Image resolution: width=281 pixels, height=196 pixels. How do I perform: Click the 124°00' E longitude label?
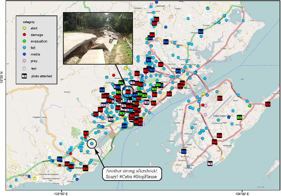(242, 194)
